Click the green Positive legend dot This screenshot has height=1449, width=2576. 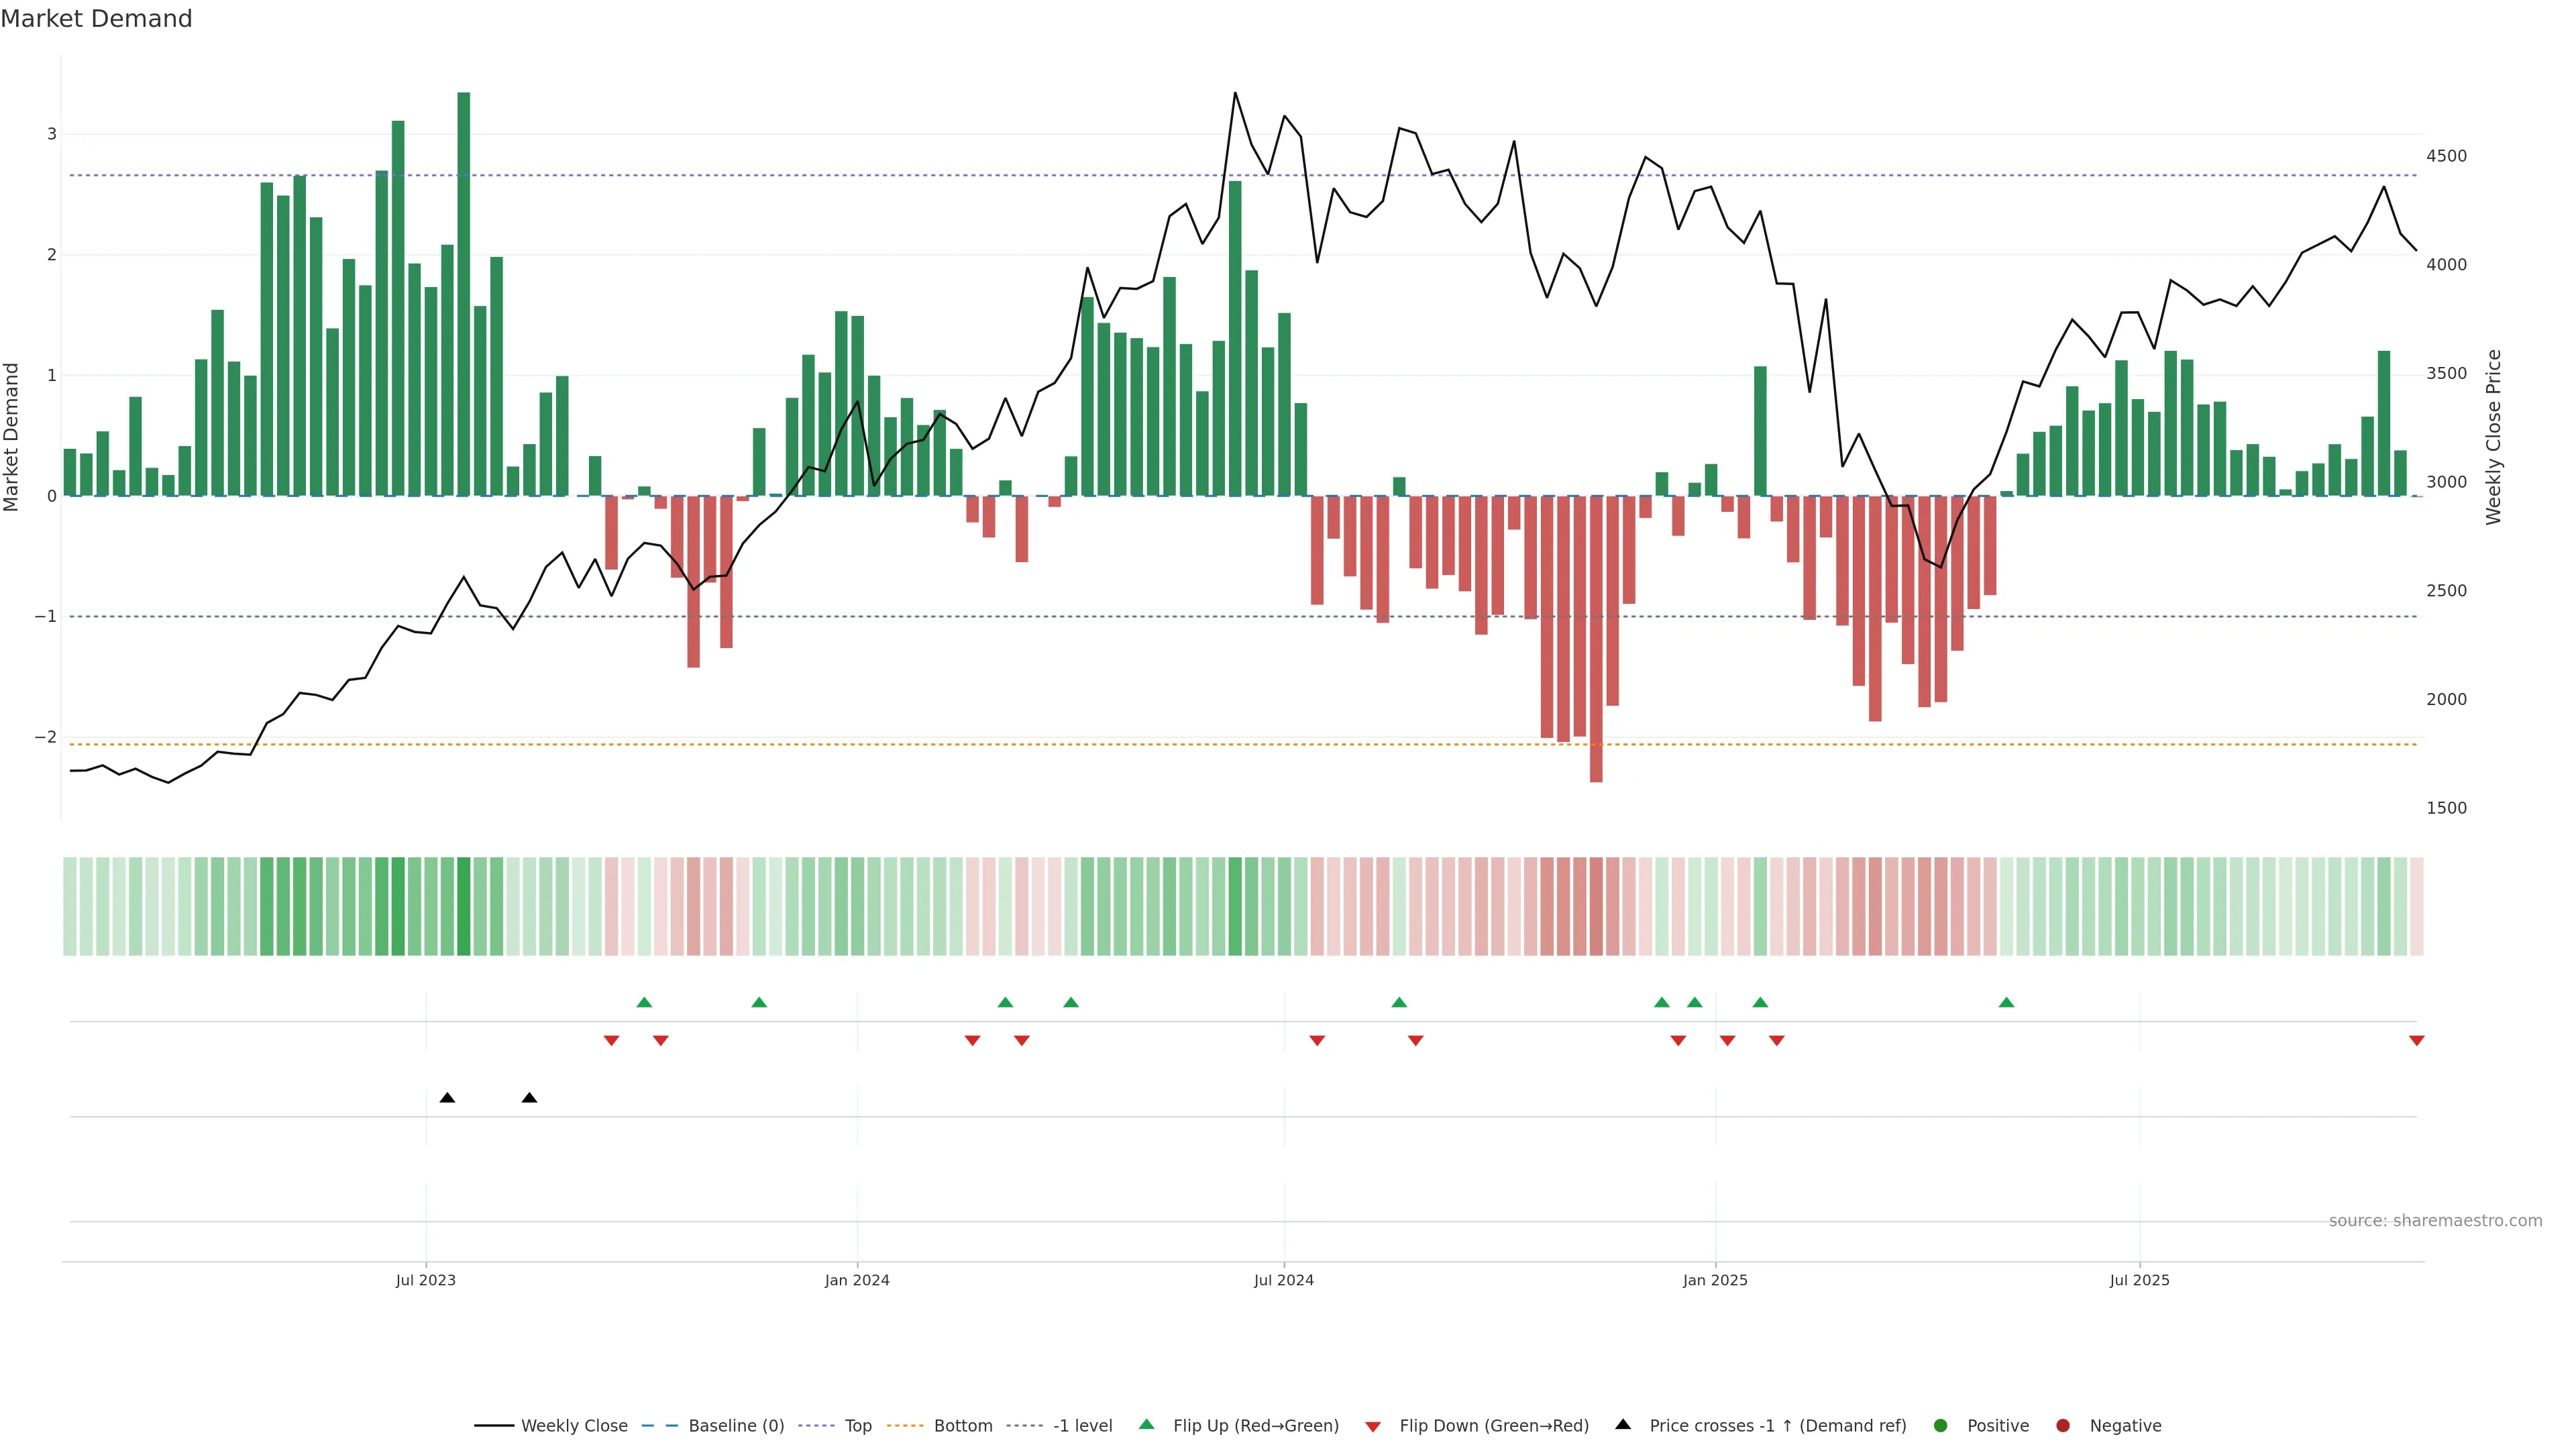tap(1940, 1425)
